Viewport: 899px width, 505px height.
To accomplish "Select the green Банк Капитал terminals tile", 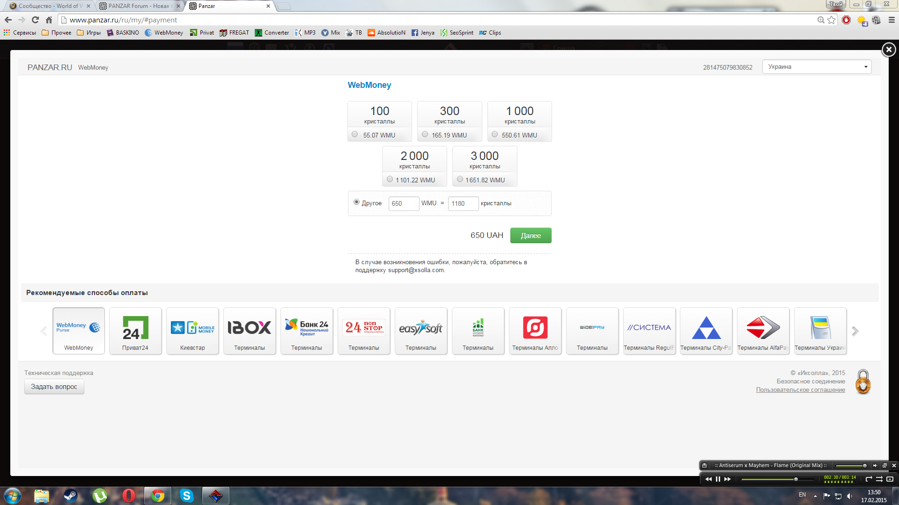I will 478,331.
